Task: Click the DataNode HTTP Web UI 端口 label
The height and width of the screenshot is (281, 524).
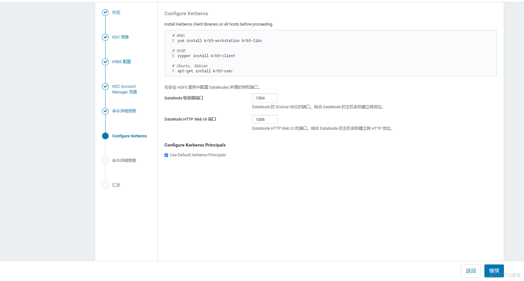Action: pos(190,119)
